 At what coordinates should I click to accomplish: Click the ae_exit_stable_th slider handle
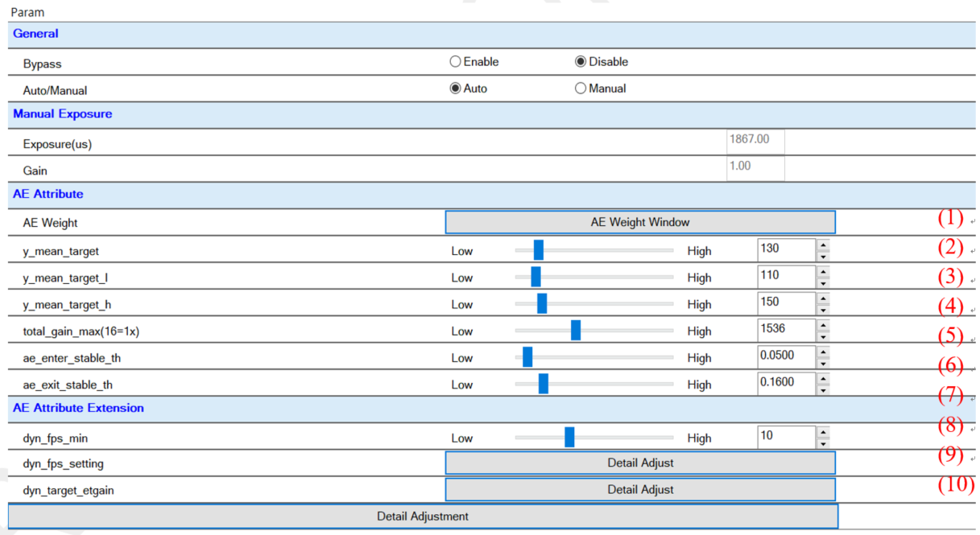(x=544, y=384)
